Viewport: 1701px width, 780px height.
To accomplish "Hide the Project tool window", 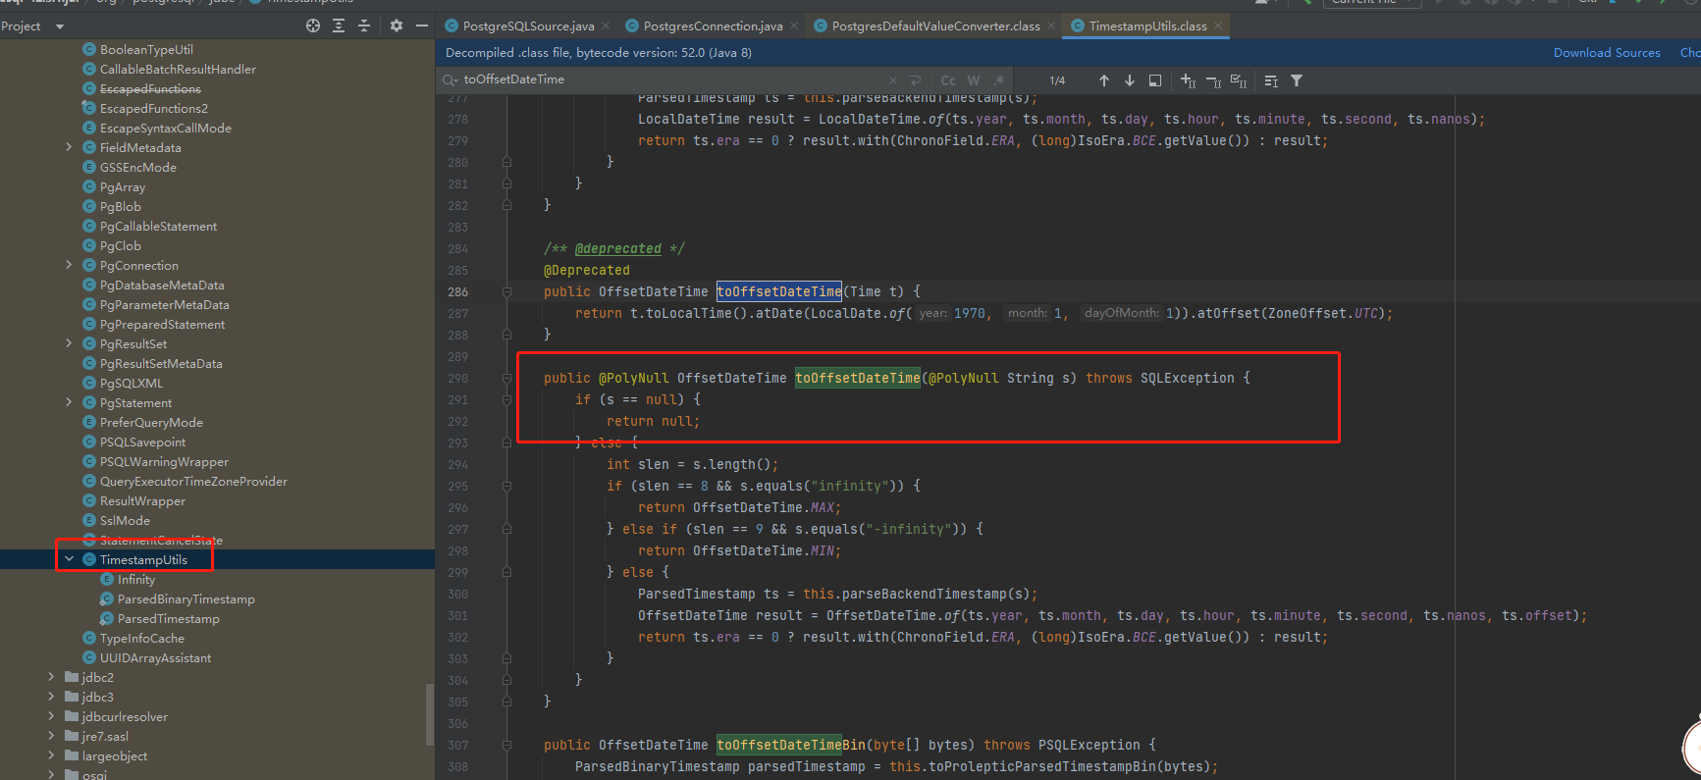I will pyautogui.click(x=422, y=26).
